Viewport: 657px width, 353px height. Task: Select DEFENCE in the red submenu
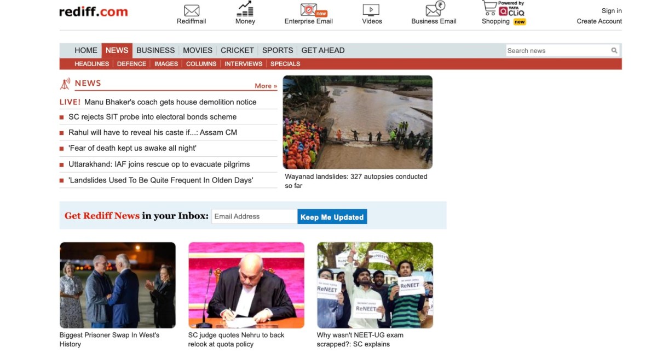[131, 64]
